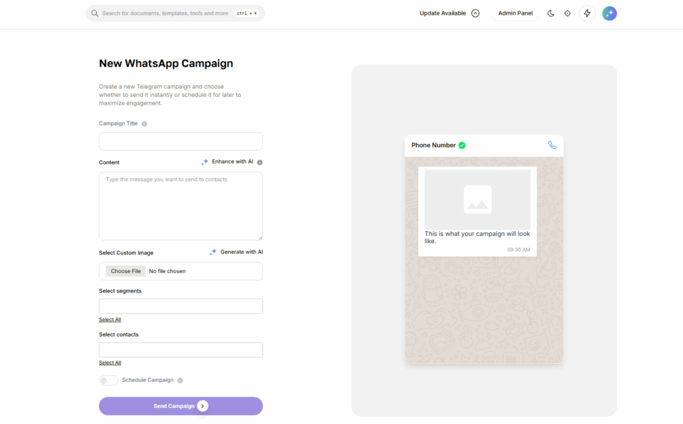This screenshot has height=424, width=683.
Task: Click the Choose File button
Action: [125, 271]
